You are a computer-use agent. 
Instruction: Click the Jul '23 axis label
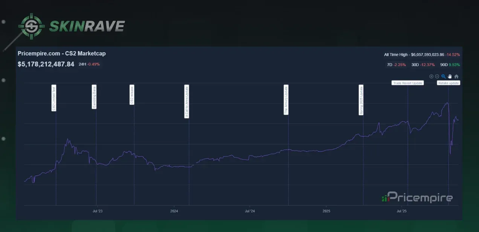coord(97,211)
